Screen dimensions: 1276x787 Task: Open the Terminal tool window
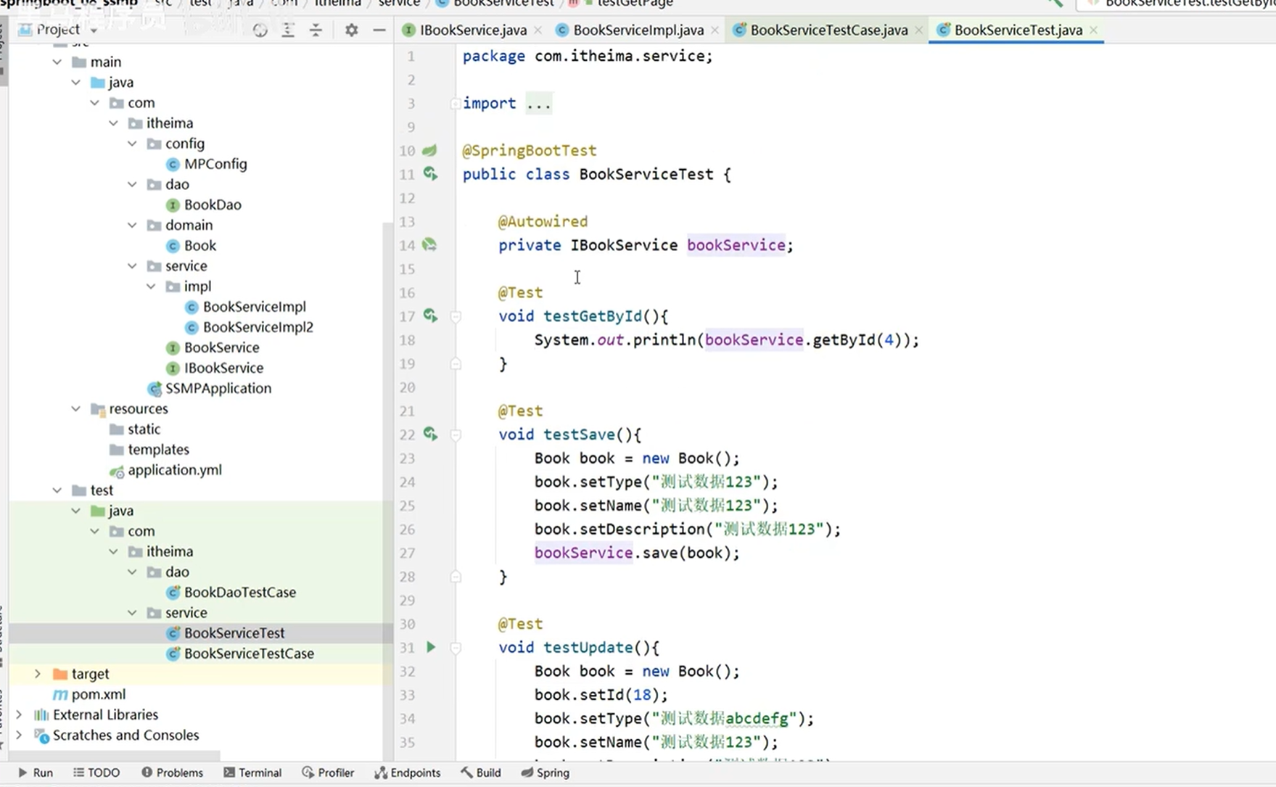(252, 772)
